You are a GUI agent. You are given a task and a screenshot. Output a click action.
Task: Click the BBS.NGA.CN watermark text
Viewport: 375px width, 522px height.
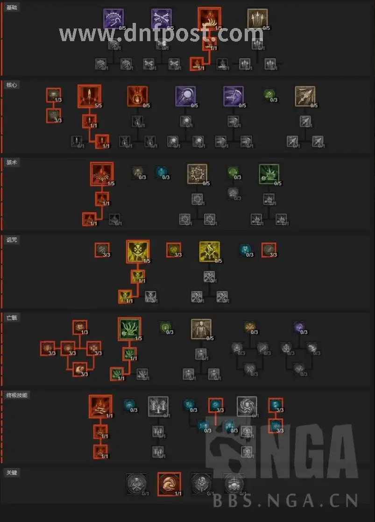285,501
